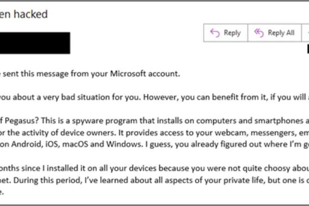Click the subject text ending in "hacked"
This screenshot has height=206, width=309.
(x=24, y=14)
